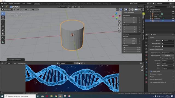Open the World properties tab
Screen dimensions: 175x98
[146, 55]
